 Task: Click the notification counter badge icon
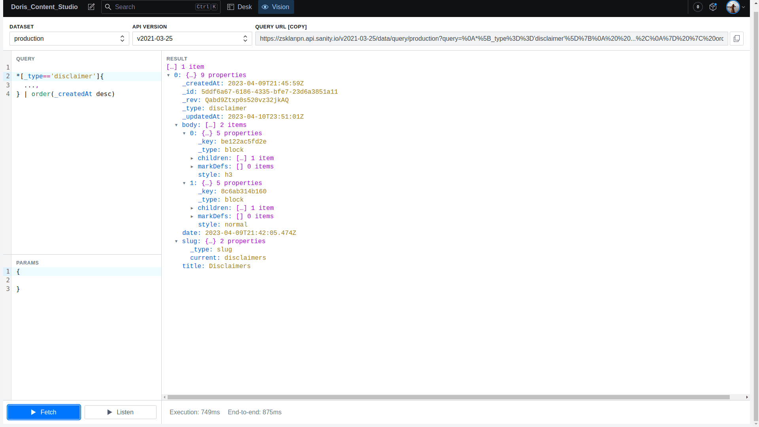click(x=698, y=7)
